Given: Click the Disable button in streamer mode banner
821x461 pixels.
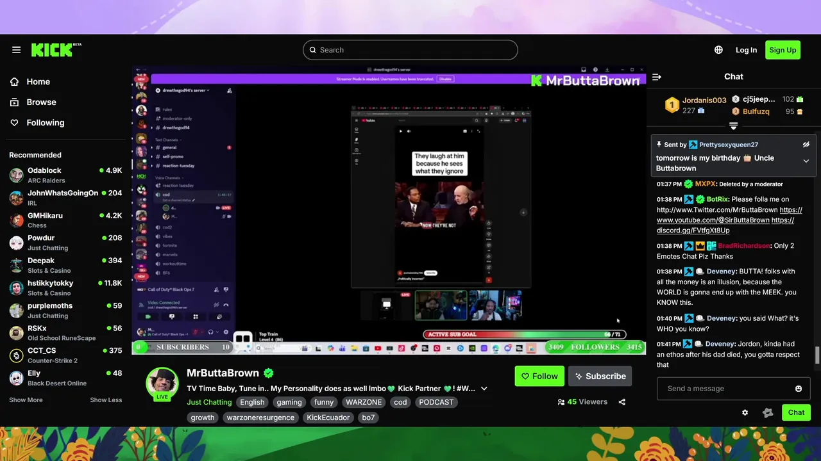Looking at the screenshot, I should [x=445, y=79].
